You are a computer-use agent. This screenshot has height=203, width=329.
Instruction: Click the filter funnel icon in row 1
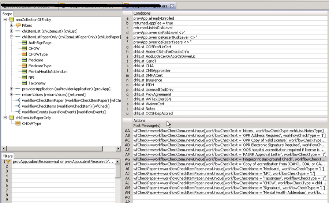click(x=8, y=162)
